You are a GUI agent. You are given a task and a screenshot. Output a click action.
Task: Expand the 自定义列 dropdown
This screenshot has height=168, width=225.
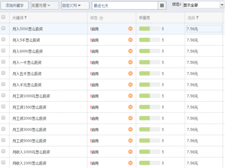75,5
